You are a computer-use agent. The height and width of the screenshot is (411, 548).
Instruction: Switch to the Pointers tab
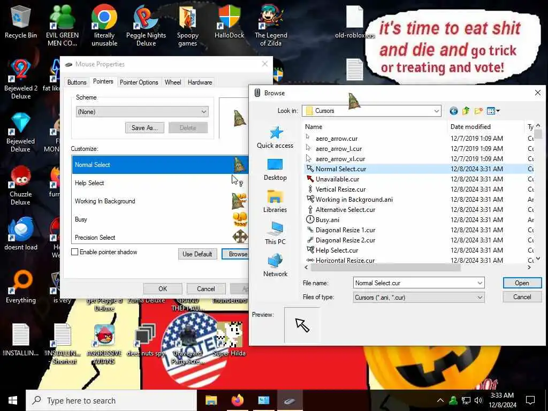[103, 81]
